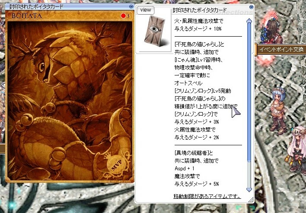Click the 与えるダメージ + 3% line
Screen dimensions: 306x213
pyautogui.click(x=197, y=122)
